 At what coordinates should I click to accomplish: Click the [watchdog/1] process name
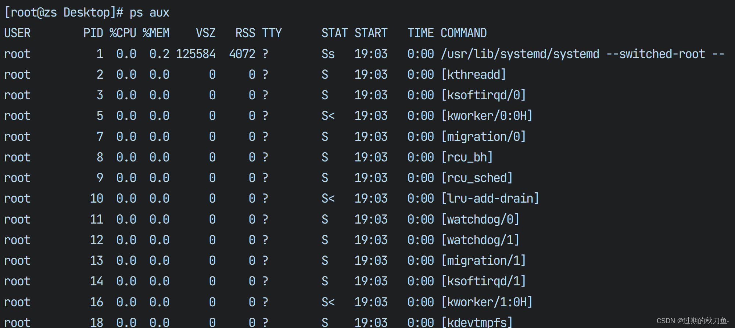coord(480,240)
